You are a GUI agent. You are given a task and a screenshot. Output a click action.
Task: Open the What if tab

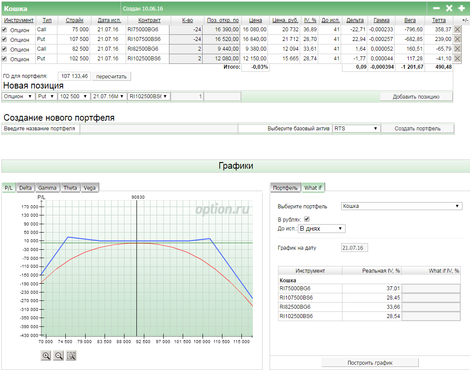pos(313,188)
